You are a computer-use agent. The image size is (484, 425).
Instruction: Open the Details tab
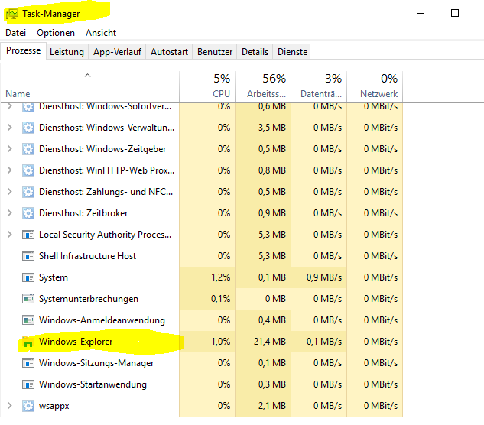pos(255,52)
